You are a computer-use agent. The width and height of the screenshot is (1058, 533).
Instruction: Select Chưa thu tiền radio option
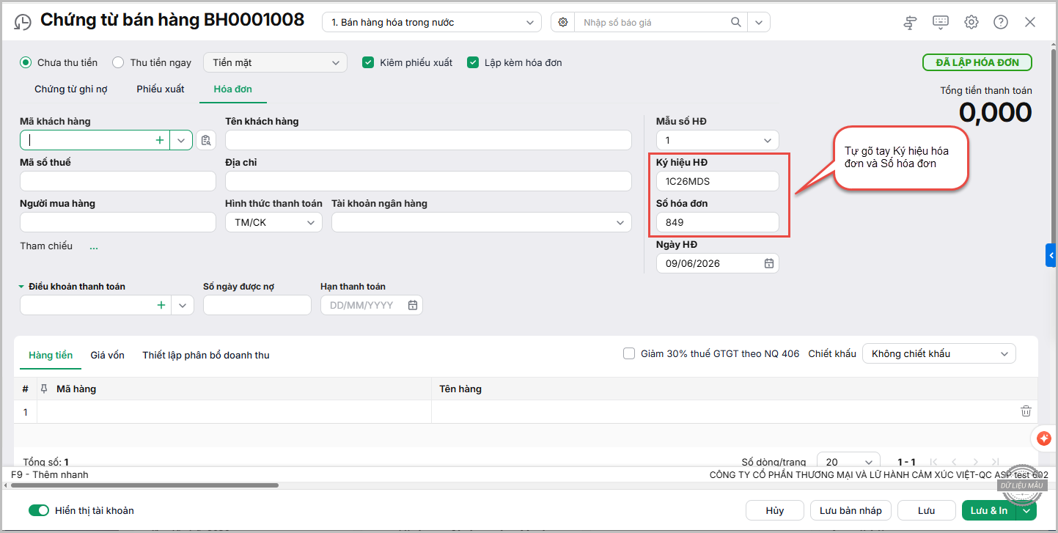pyautogui.click(x=26, y=62)
